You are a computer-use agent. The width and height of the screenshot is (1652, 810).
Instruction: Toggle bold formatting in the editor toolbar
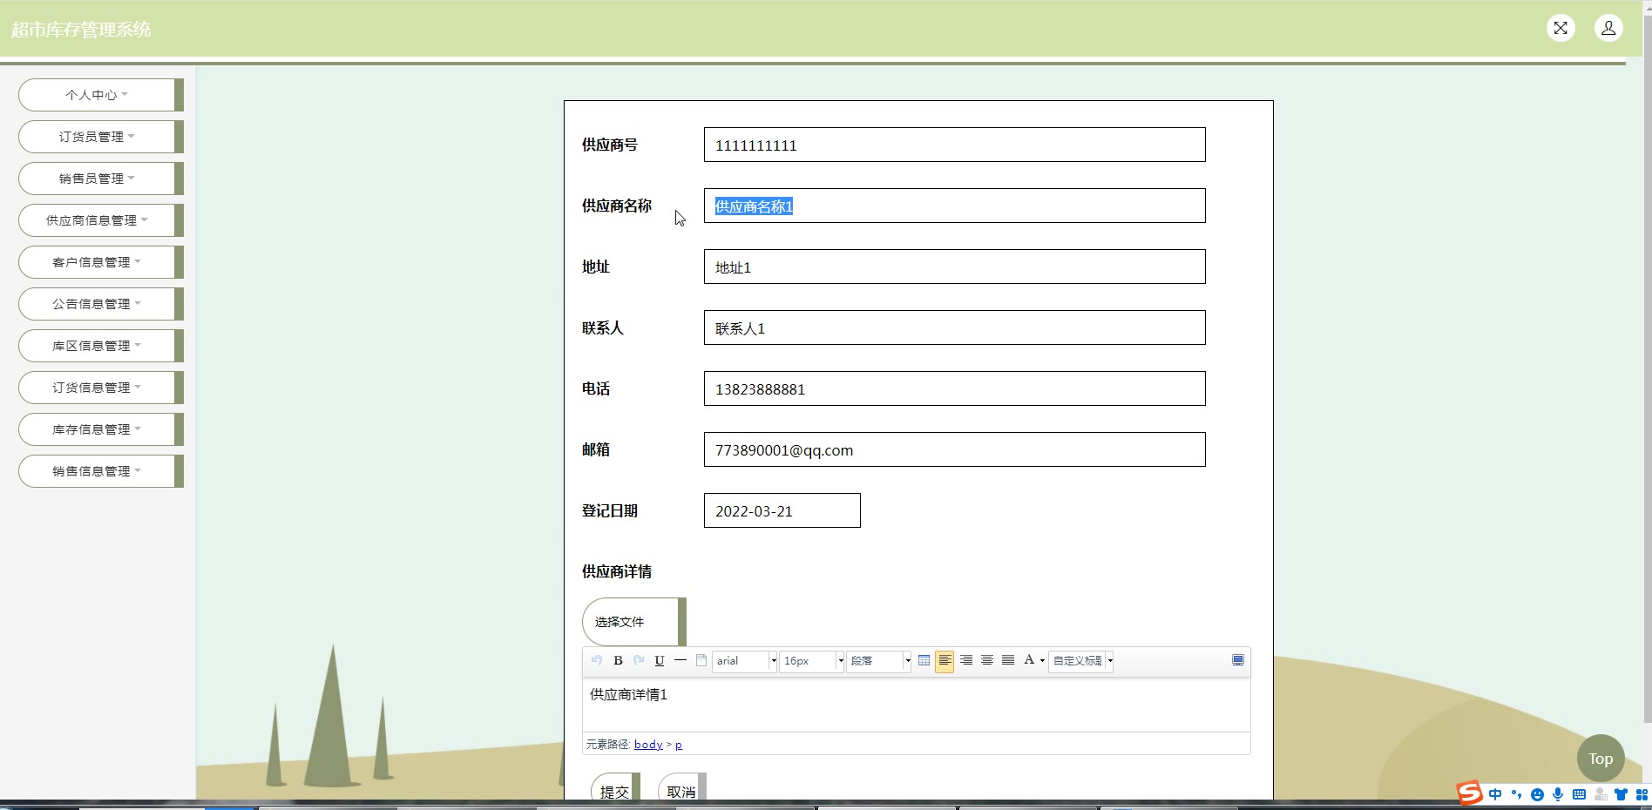click(x=618, y=660)
